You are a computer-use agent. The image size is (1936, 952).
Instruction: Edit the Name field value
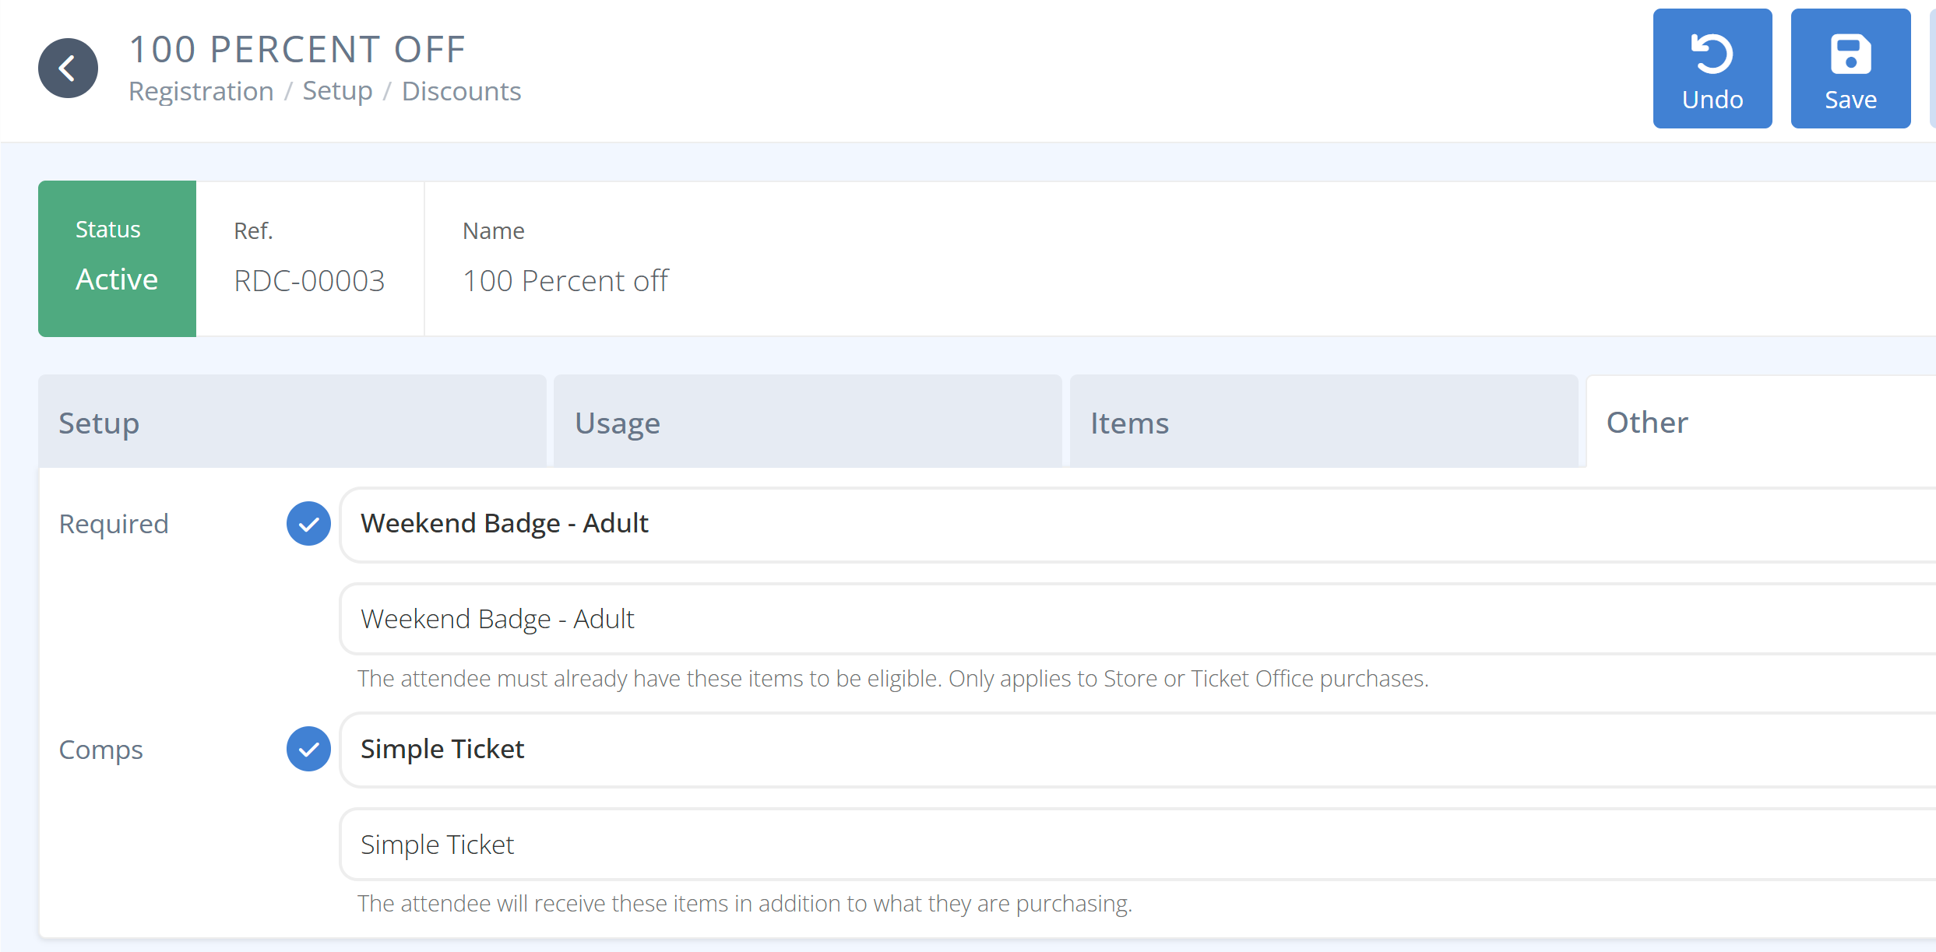pyautogui.click(x=565, y=281)
